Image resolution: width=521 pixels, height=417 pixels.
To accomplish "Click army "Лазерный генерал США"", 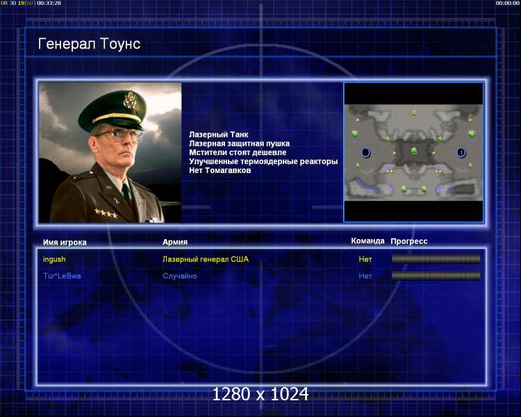I will (x=206, y=259).
